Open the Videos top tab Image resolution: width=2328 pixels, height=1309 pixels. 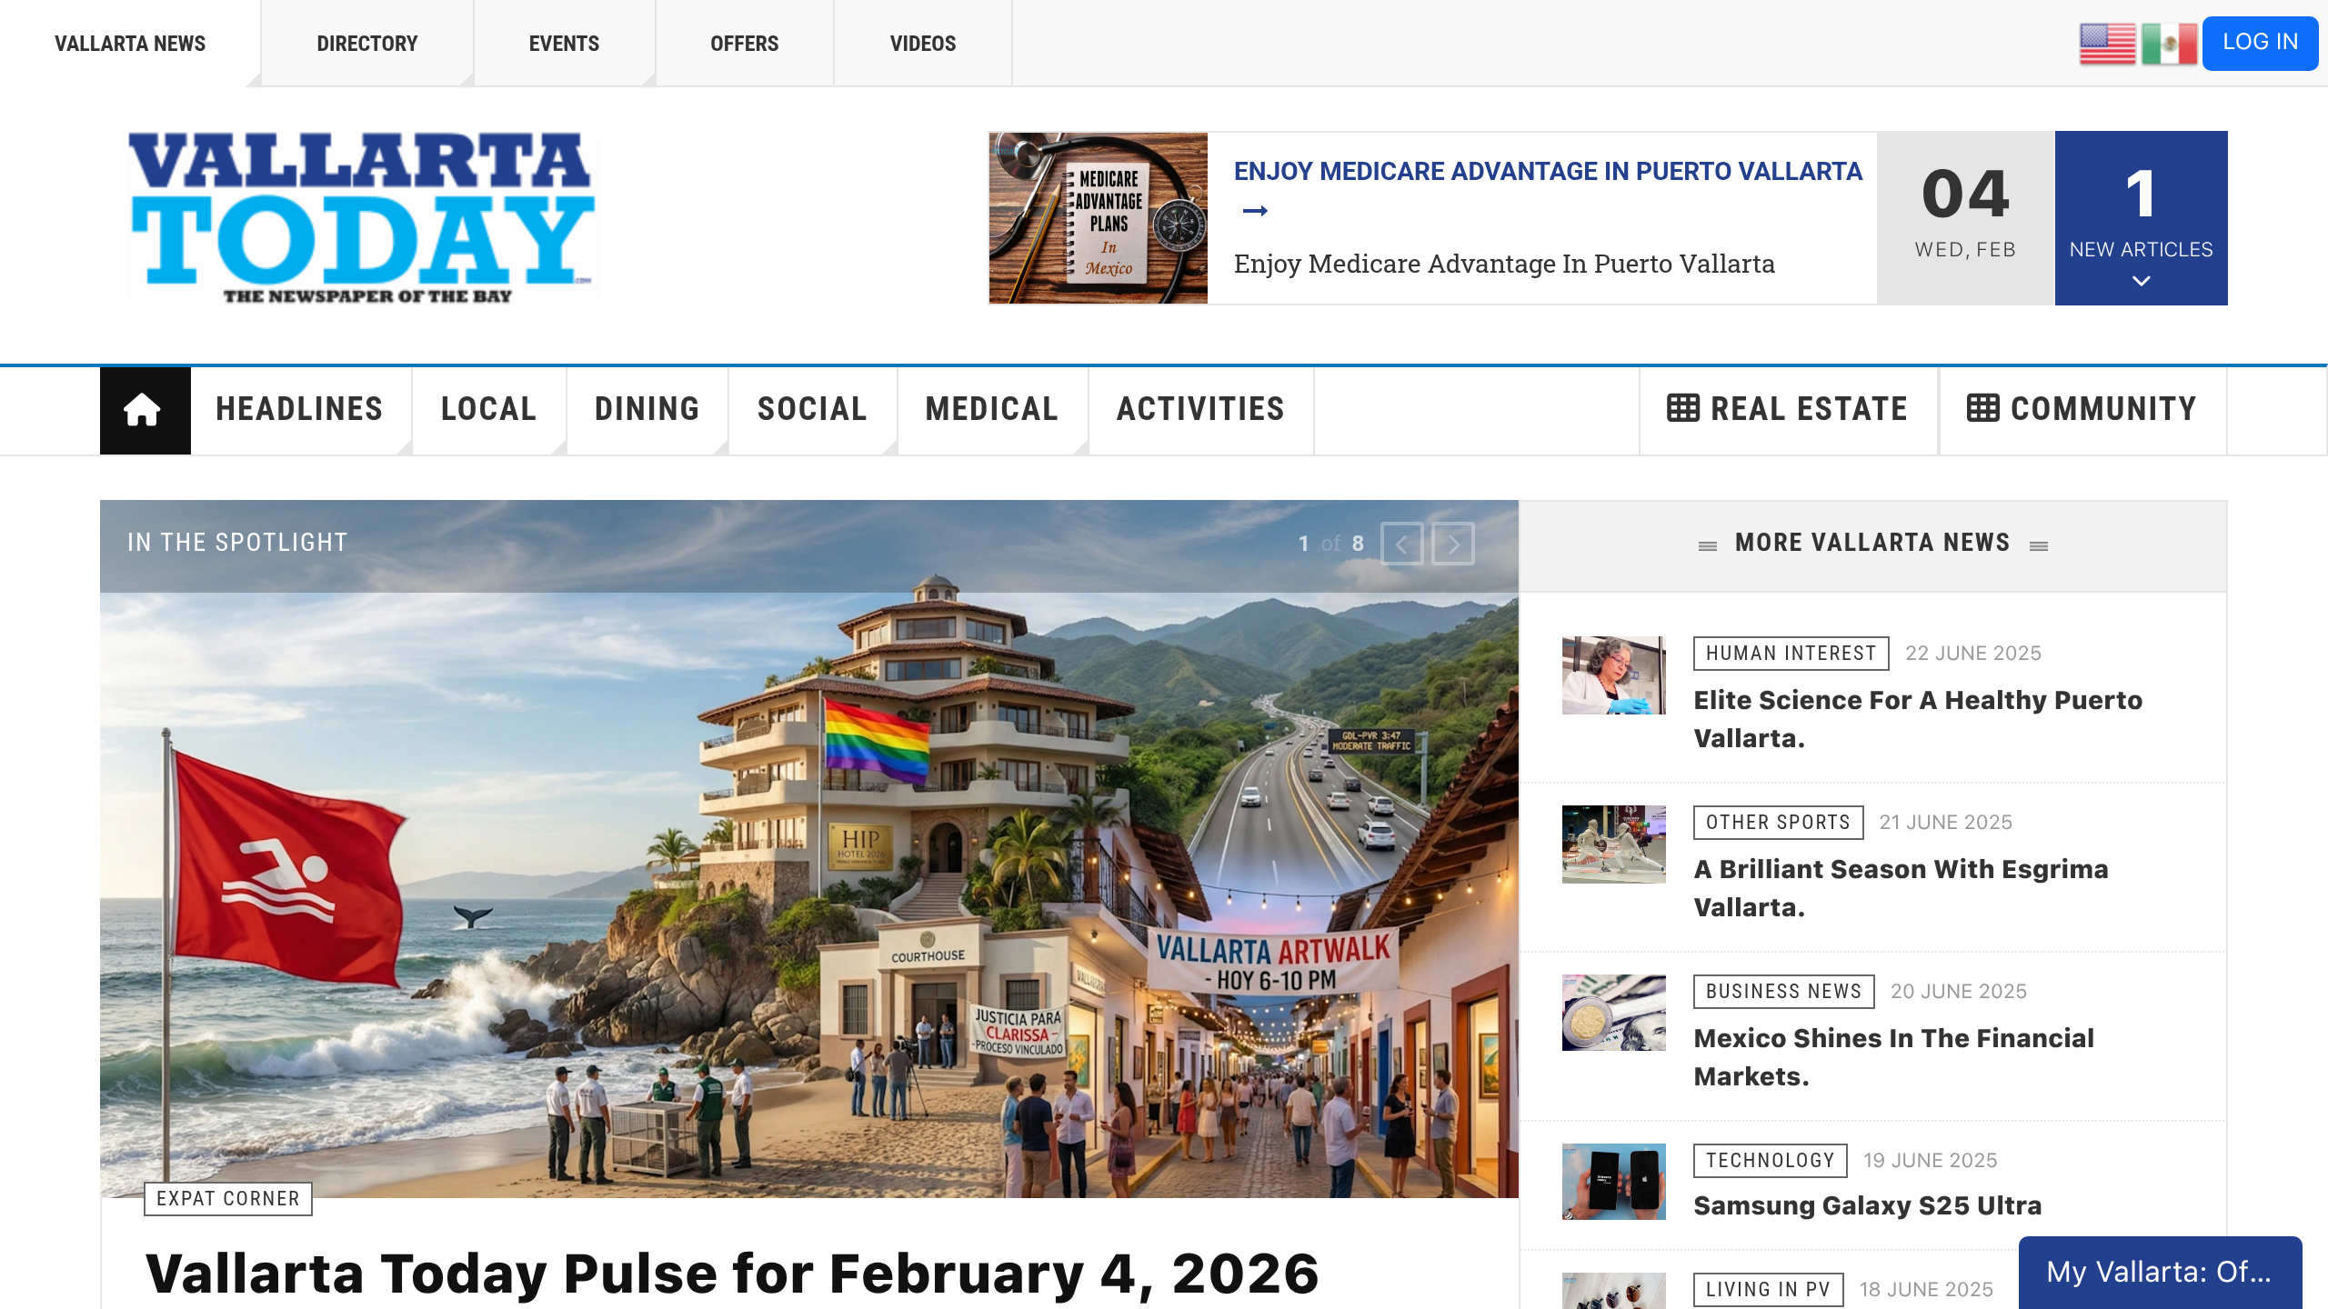pyautogui.click(x=923, y=44)
